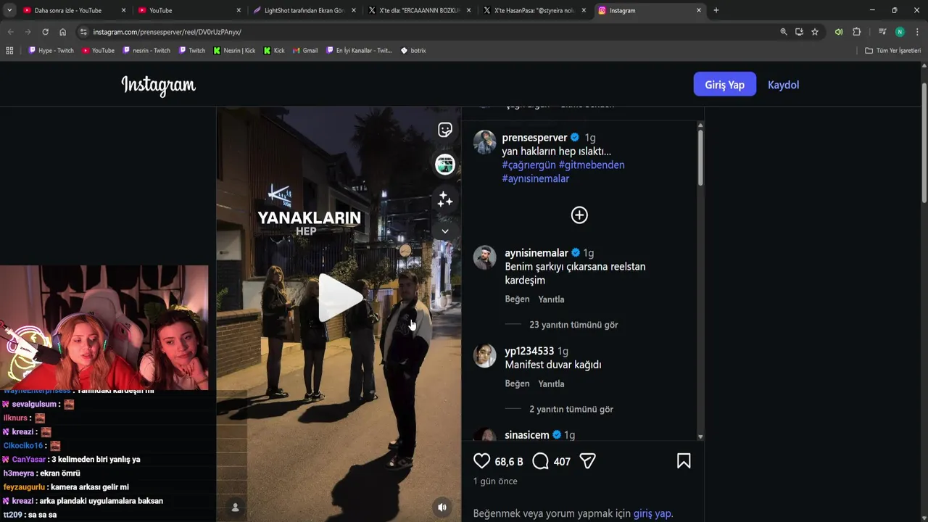The image size is (928, 522).
Task: Open the extensions puzzle icon
Action: (856, 32)
